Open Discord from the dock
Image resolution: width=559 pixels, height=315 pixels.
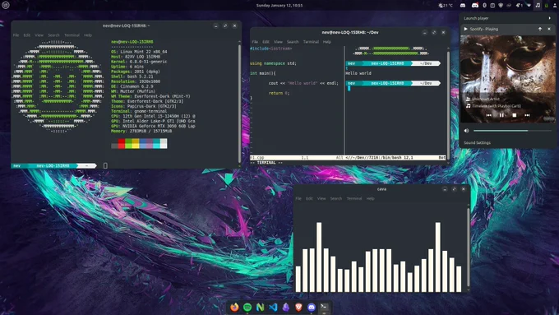point(312,307)
